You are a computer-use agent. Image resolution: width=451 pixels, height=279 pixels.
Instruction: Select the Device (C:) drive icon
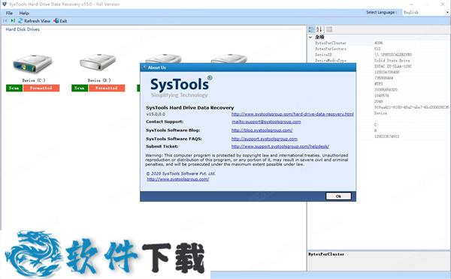pos(33,63)
